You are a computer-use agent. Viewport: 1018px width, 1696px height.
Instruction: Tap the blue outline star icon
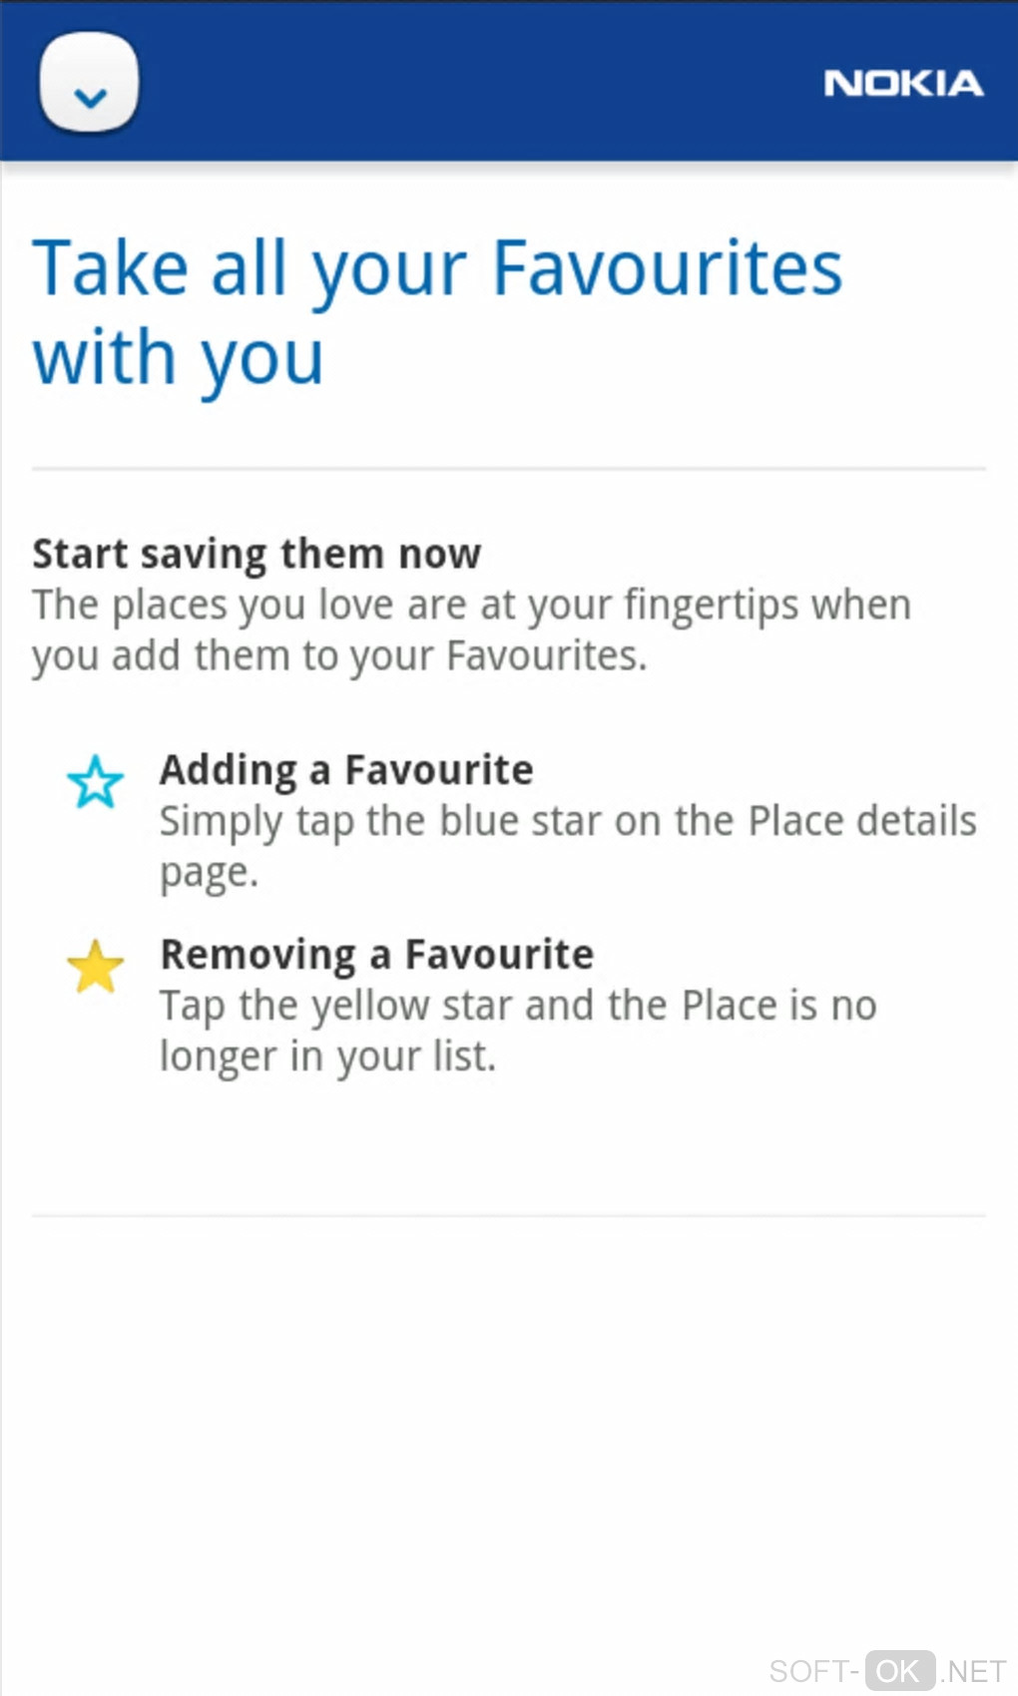click(96, 781)
